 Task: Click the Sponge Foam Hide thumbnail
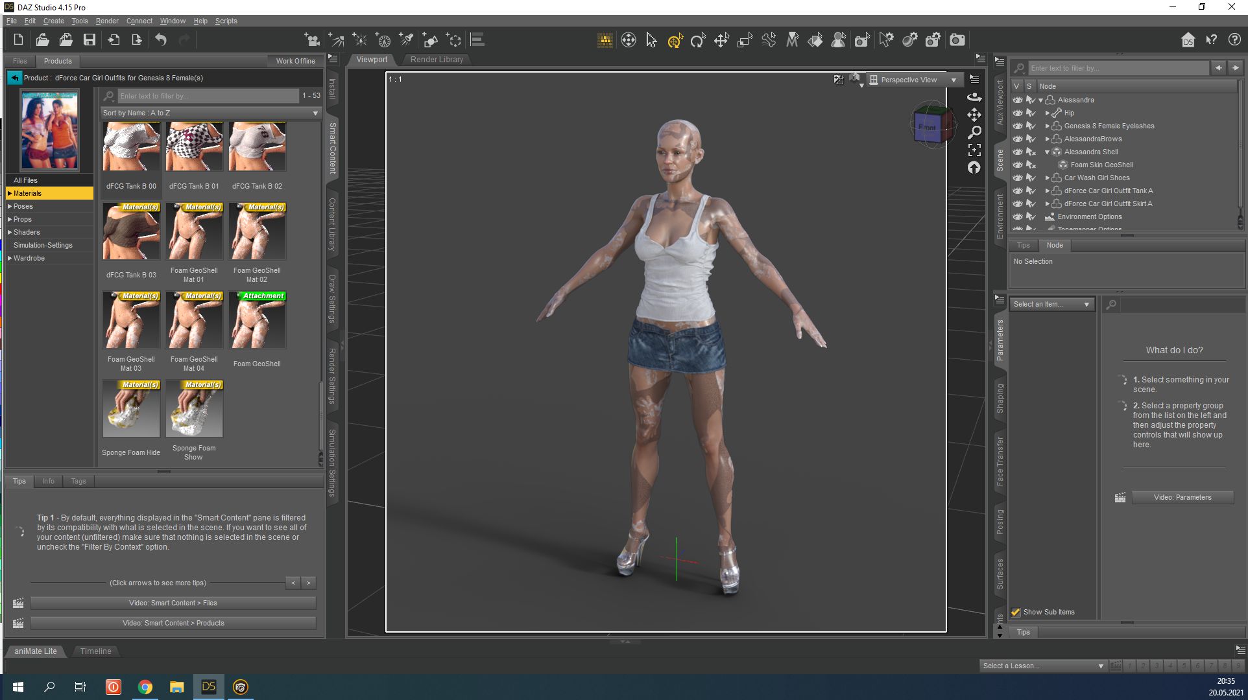click(x=131, y=409)
